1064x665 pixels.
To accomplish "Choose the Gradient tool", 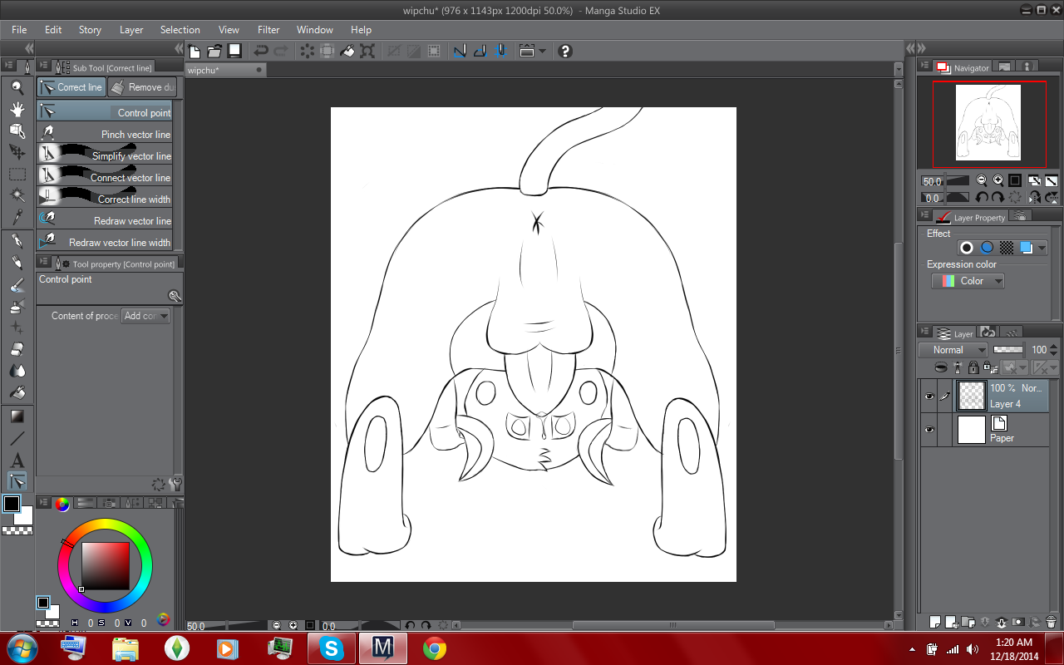I will tap(17, 416).
